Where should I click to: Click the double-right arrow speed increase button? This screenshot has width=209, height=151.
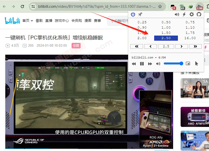click(195, 46)
